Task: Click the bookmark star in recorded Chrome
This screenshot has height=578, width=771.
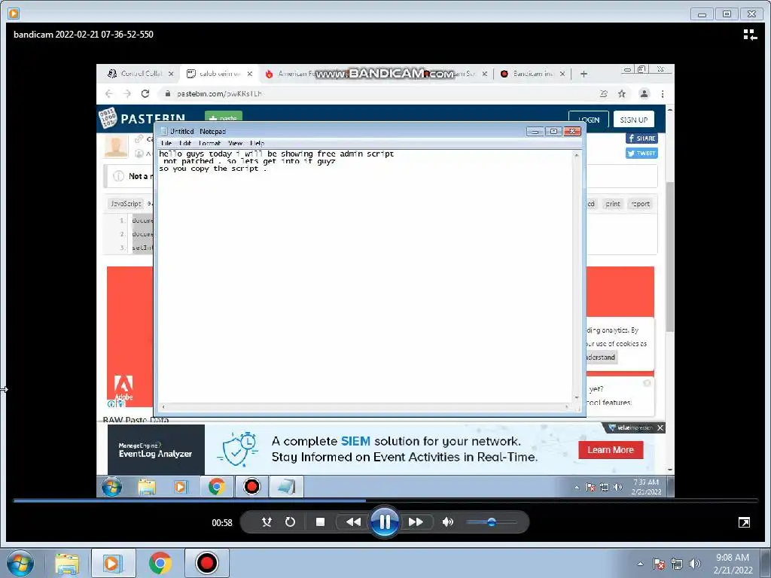Action: 621,93
